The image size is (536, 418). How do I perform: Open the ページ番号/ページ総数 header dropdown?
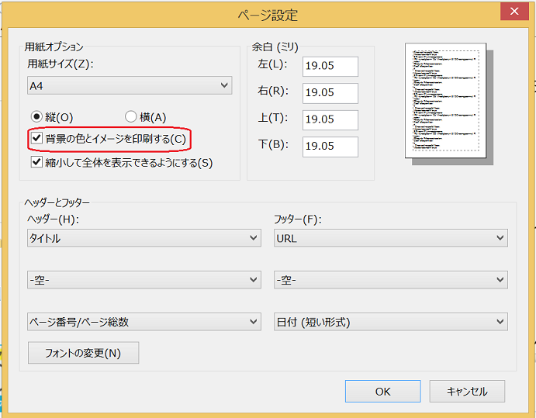coord(144,322)
